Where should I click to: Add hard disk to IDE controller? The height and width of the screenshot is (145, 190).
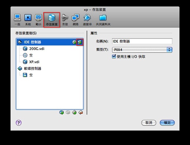(x=80, y=42)
